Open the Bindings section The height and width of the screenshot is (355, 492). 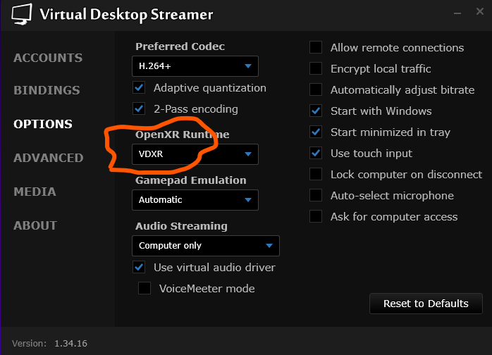(47, 90)
